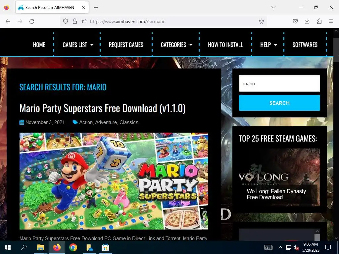Expand the HELP dropdown arrow
The height and width of the screenshot is (254, 339).
tap(275, 45)
